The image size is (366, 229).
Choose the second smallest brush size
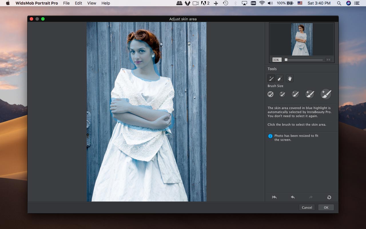pos(282,94)
